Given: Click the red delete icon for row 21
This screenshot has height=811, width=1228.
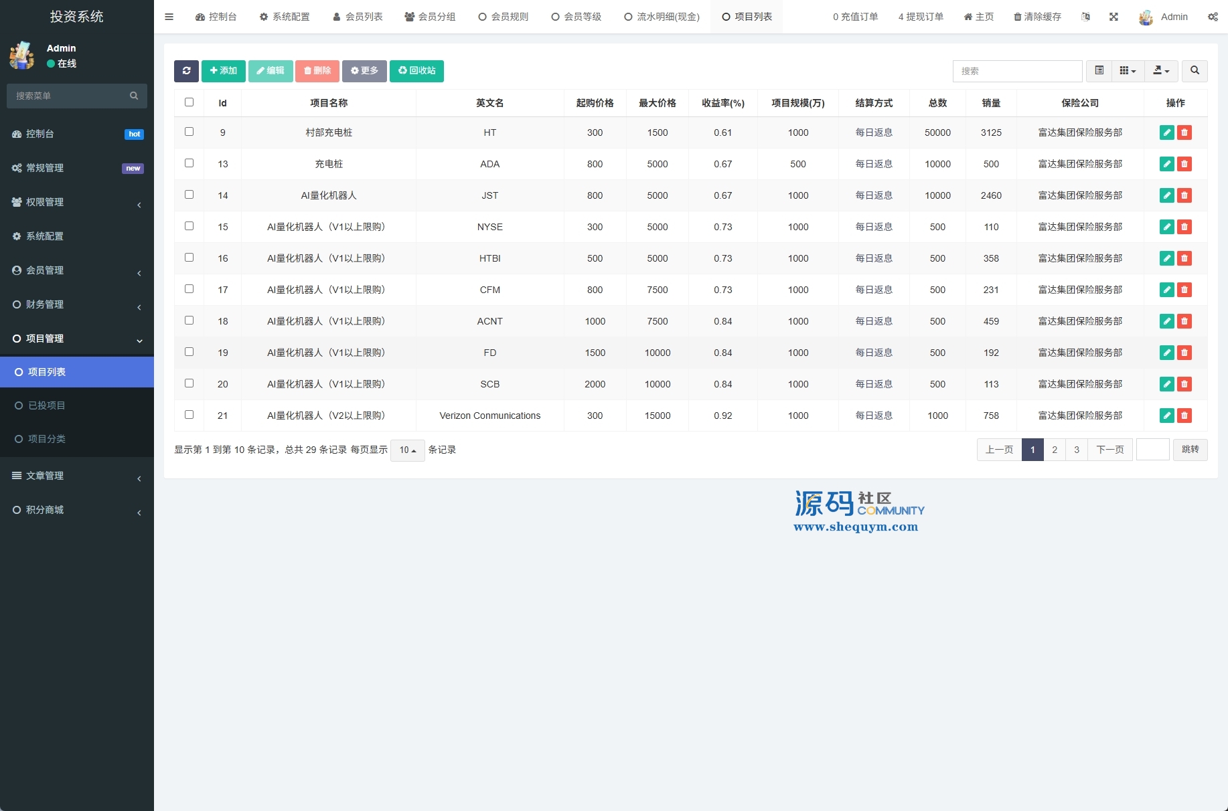Looking at the screenshot, I should 1184,416.
